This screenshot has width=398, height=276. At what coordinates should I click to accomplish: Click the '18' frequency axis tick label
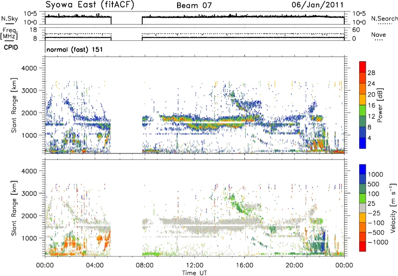[33, 30]
